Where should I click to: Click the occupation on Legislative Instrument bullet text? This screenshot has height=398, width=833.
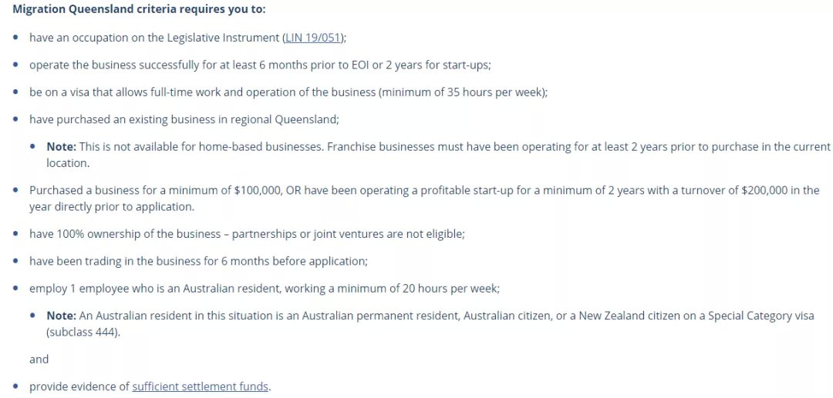click(x=188, y=38)
